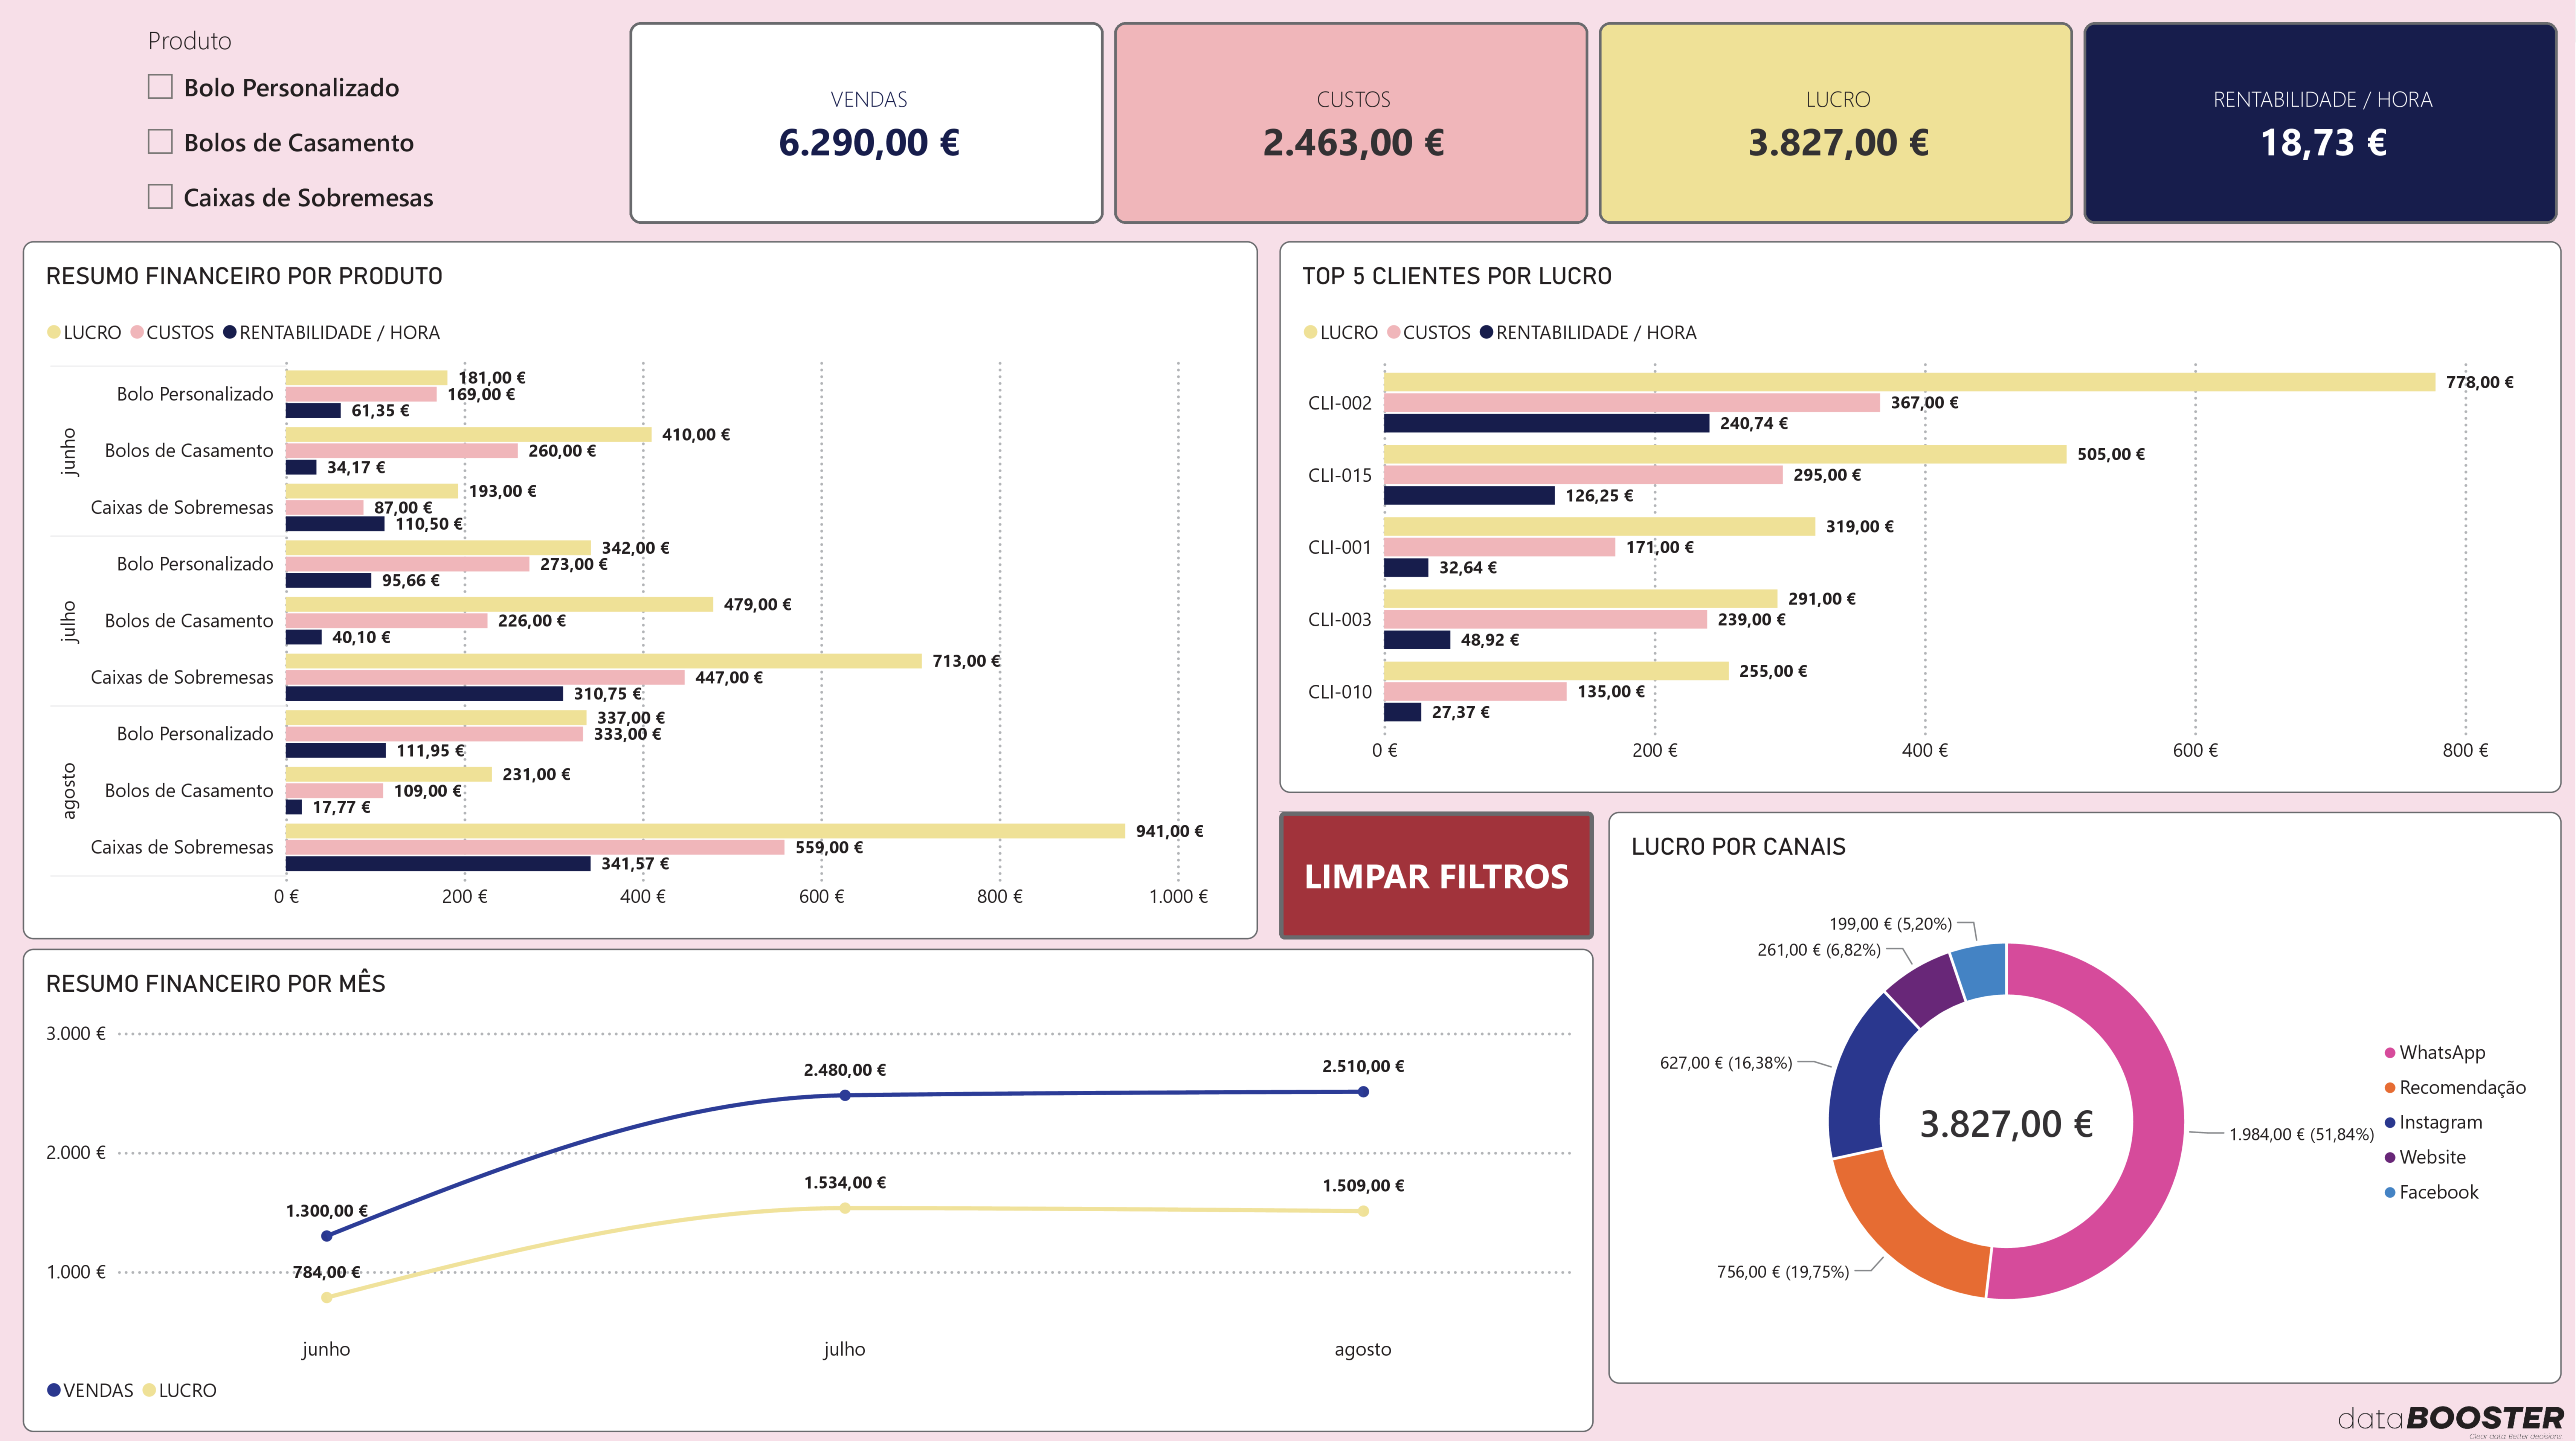Check the Bolo Personalizado product filter
The height and width of the screenshot is (1441, 2576).
[160, 87]
